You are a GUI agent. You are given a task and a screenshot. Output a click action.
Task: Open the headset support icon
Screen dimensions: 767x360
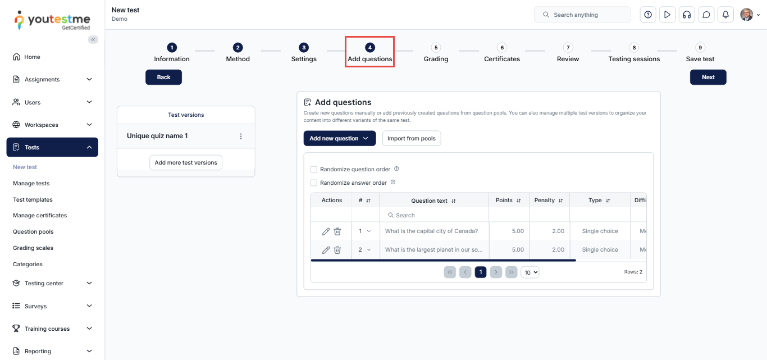coord(687,15)
